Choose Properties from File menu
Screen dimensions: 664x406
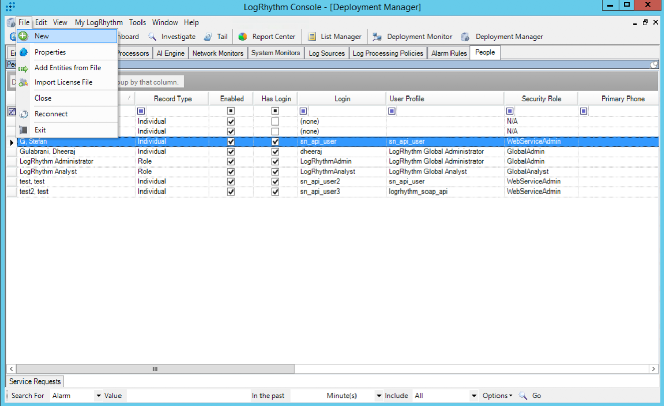coord(67,52)
